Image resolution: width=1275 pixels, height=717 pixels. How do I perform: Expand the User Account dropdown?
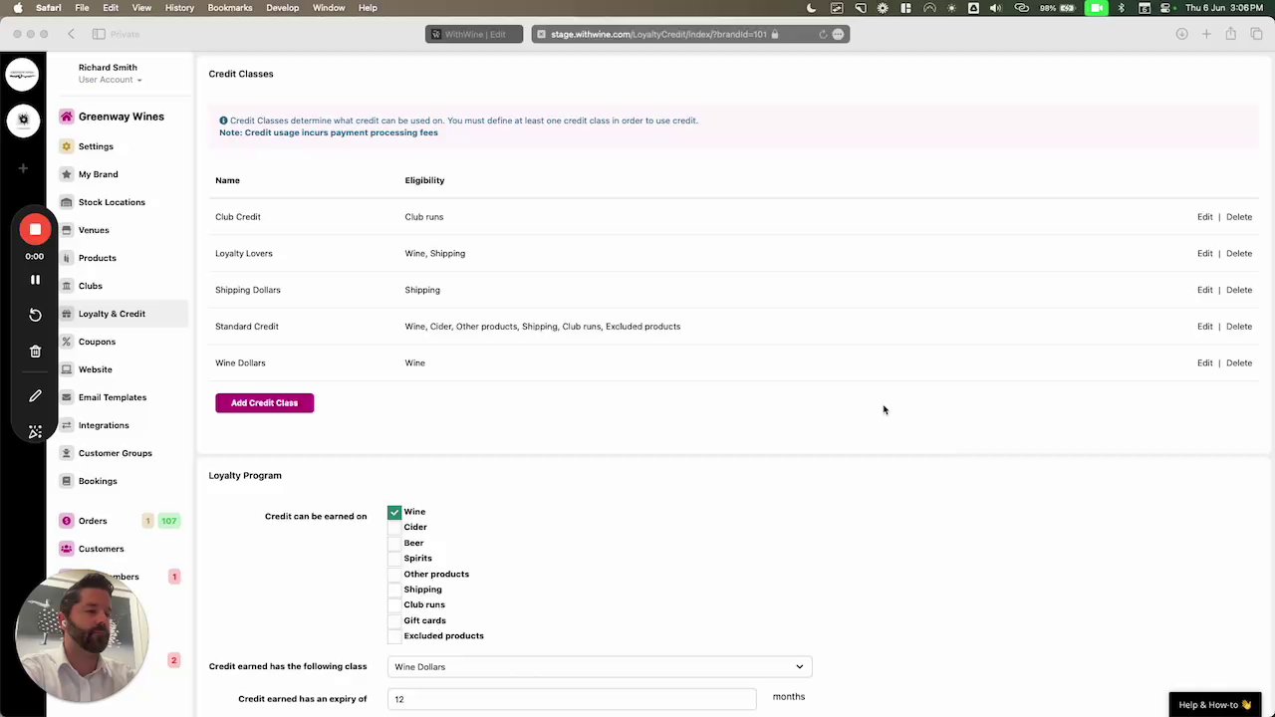110,80
